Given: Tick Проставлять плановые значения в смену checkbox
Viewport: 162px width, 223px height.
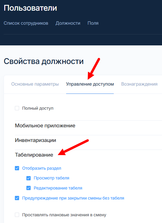Looking at the screenshot, I should 17,215.
